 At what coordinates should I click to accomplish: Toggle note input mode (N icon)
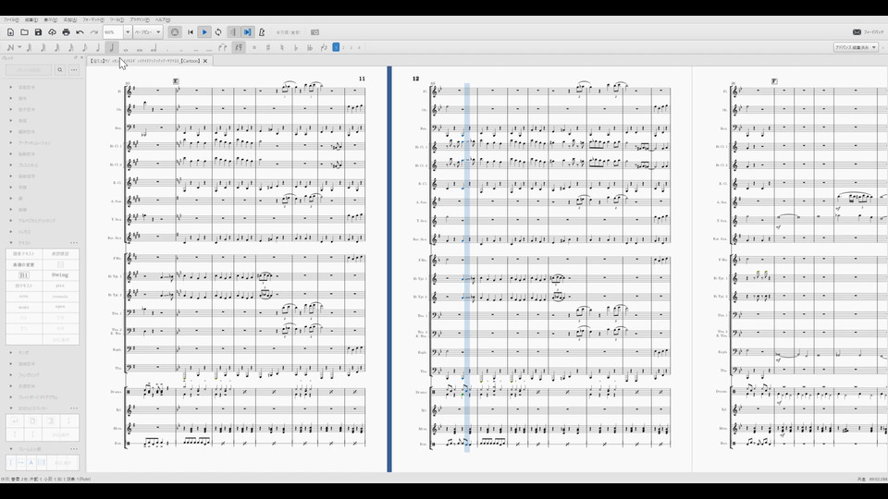[10, 47]
